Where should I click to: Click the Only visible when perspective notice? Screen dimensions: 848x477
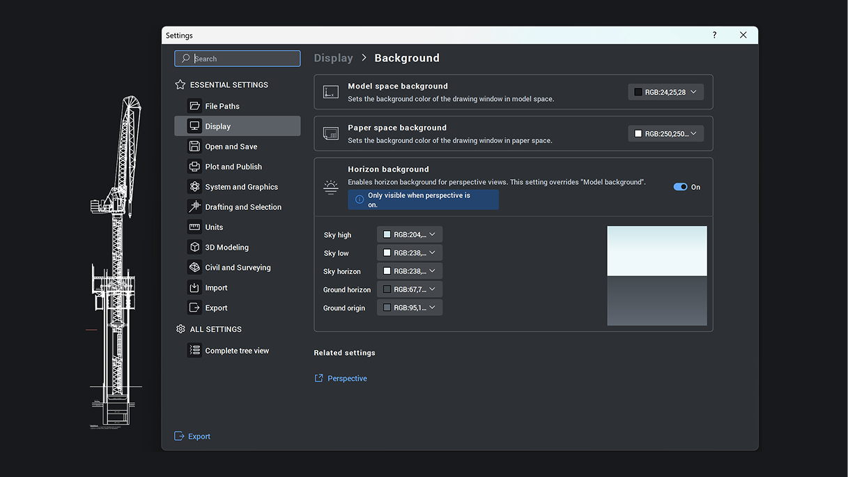(423, 199)
